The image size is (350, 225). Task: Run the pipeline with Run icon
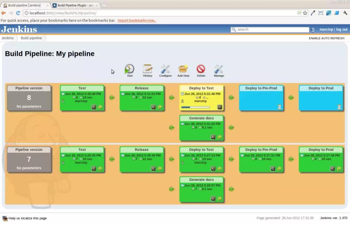point(129,69)
